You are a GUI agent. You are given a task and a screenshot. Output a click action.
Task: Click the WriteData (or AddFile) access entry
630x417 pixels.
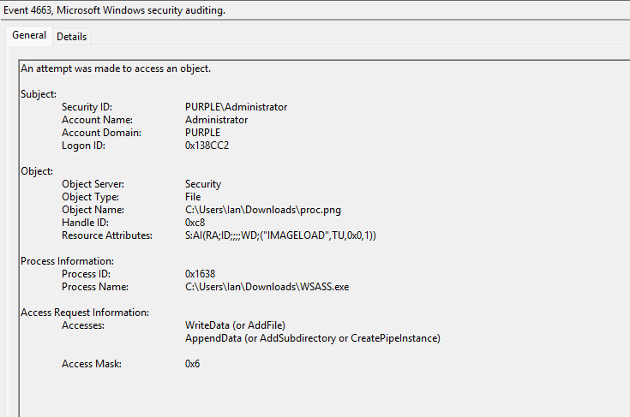tap(235, 325)
